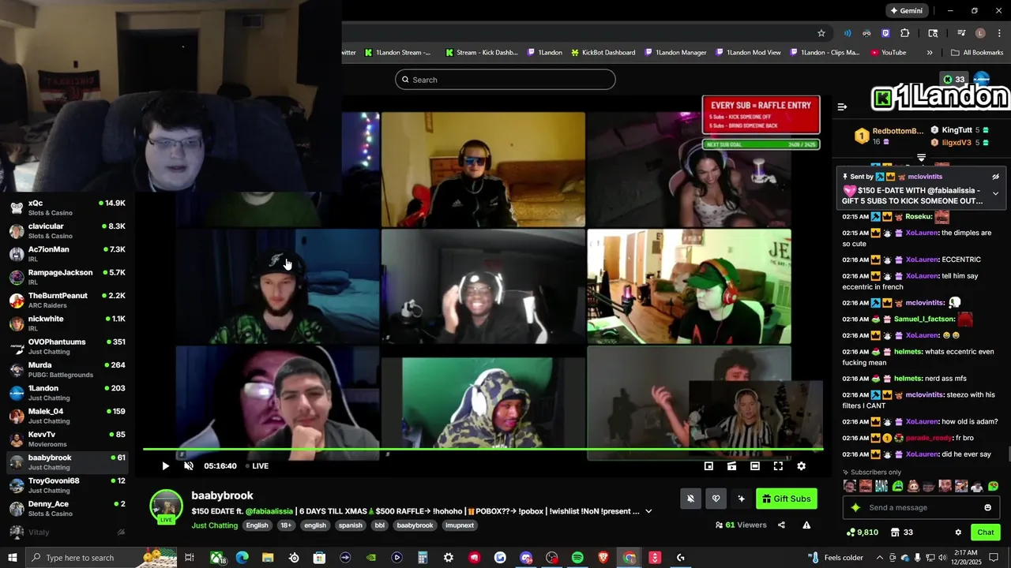The height and width of the screenshot is (568, 1011).
Task: Click the imupnext tag
Action: pos(460,525)
